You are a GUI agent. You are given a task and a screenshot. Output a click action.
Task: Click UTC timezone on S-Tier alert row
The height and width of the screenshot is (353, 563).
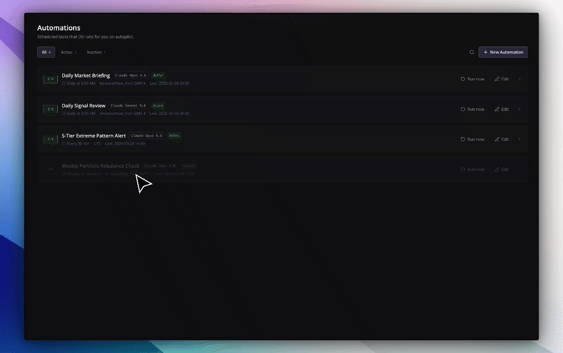[97, 144]
